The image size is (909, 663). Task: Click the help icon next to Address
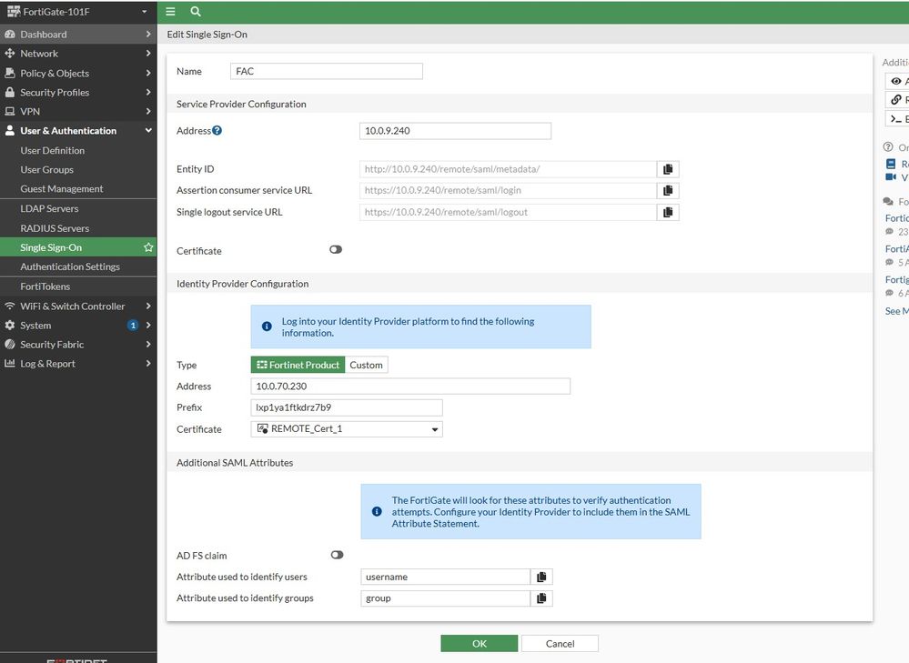click(x=217, y=131)
